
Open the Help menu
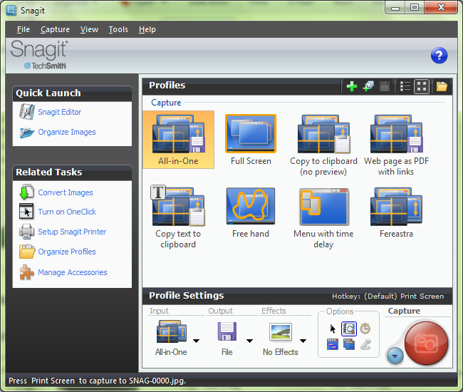click(x=147, y=29)
